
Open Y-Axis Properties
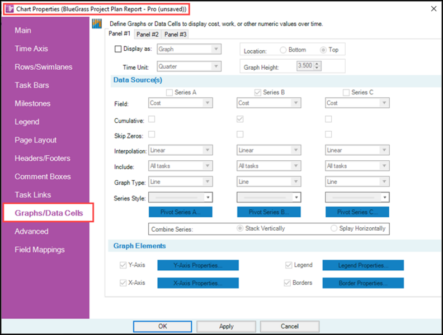pyautogui.click(x=198, y=265)
